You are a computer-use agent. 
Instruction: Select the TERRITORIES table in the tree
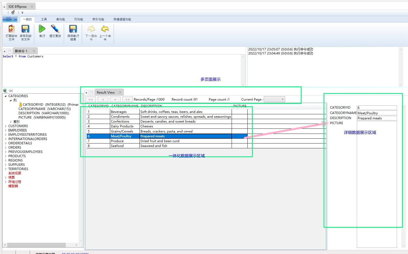(x=18, y=169)
